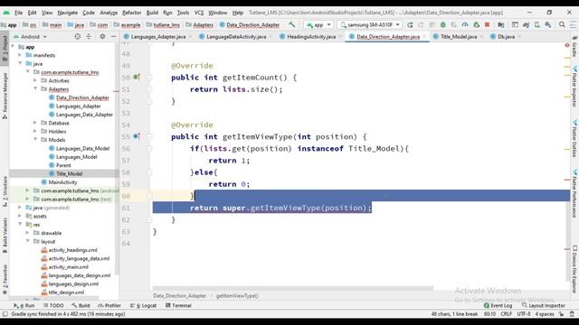The width and height of the screenshot is (579, 325).
Task: Select MainActivity in project tree
Action: click(62, 182)
